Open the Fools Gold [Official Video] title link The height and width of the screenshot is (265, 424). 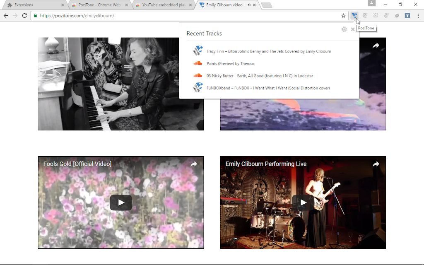77,164
